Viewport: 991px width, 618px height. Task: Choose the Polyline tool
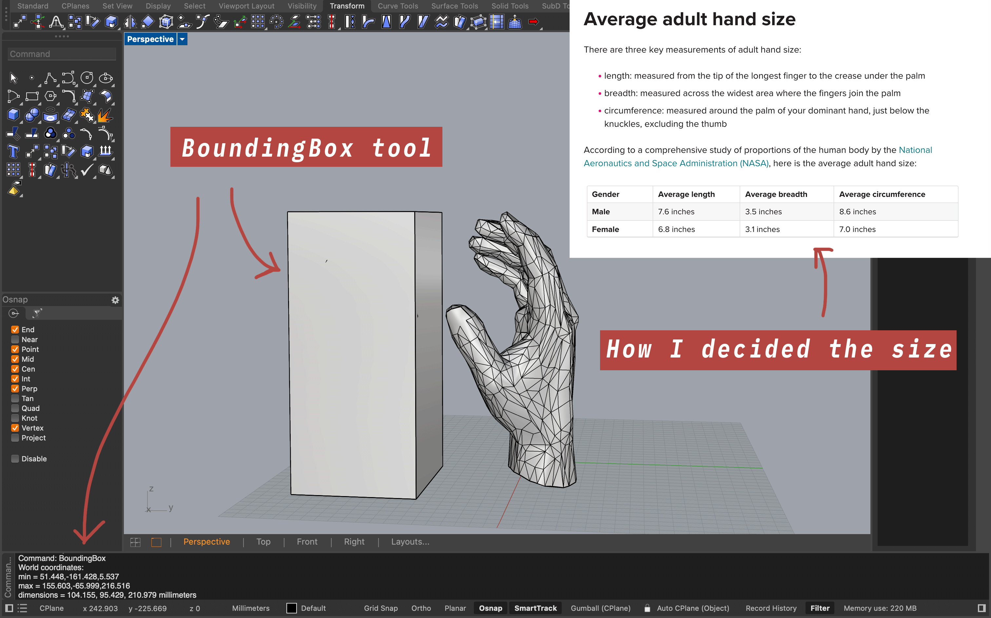point(50,78)
